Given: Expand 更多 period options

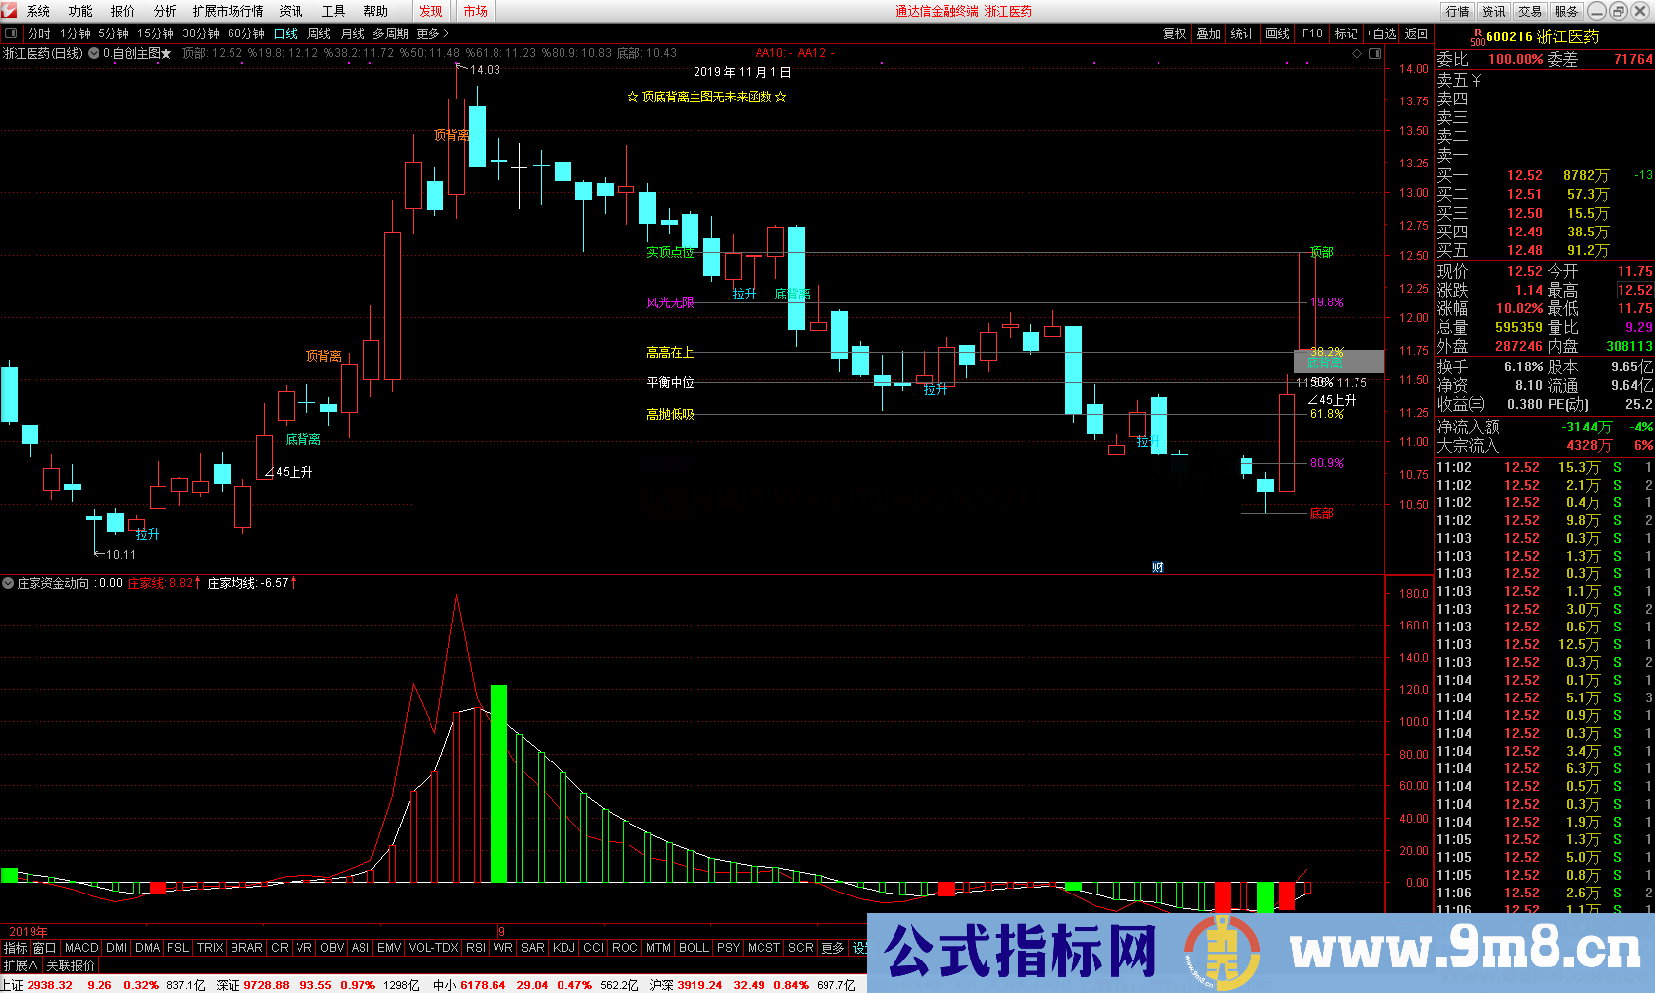Looking at the screenshot, I should point(433,33).
